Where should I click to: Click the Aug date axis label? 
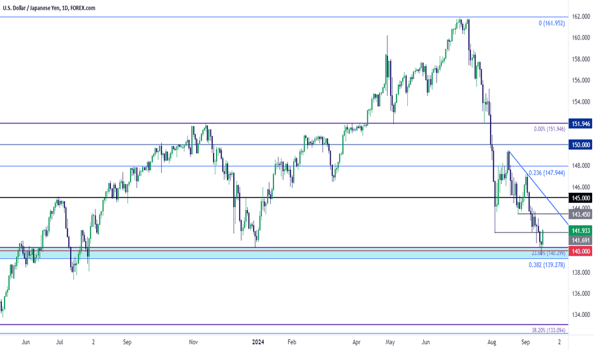point(492,342)
